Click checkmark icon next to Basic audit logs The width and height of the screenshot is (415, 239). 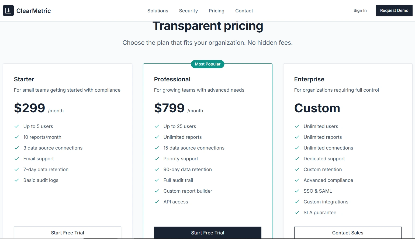tap(17, 180)
